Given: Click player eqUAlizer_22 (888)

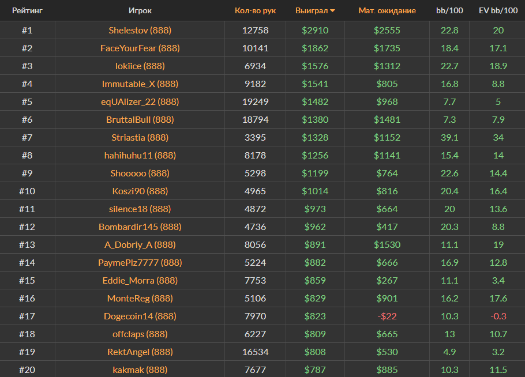Looking at the screenshot, I should pyautogui.click(x=140, y=101).
